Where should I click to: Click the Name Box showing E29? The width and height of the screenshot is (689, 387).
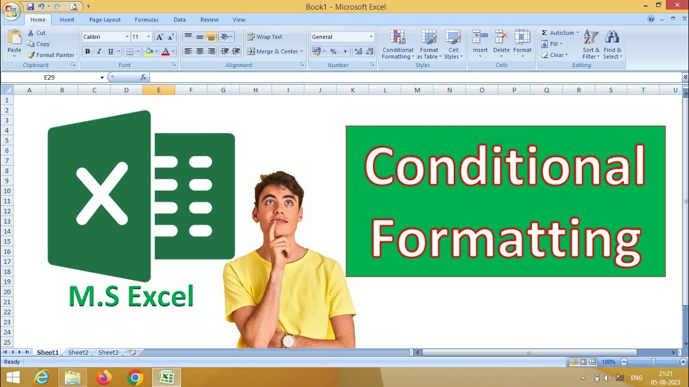(50, 77)
